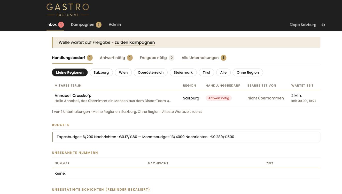Open the settings gear icon
Image resolution: width=342 pixels, height=194 pixels.
coord(323,25)
